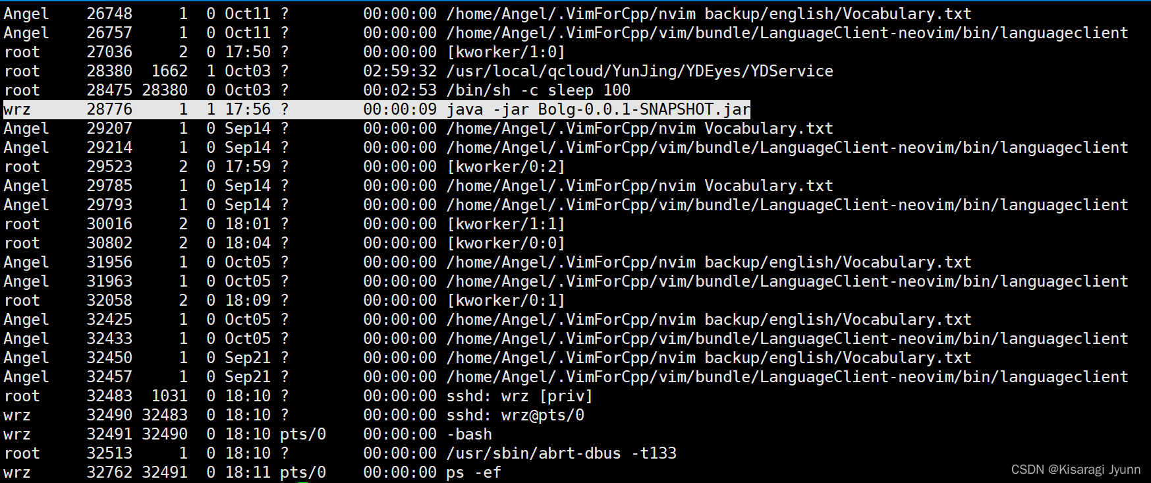Click the languageclient path in the PID 31963 row
Image resolution: width=1151 pixels, height=483 pixels.
pyautogui.click(x=787, y=281)
